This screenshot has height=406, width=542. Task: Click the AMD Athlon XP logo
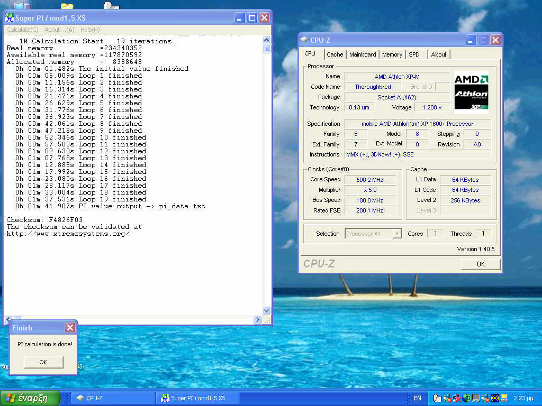pyautogui.click(x=471, y=92)
